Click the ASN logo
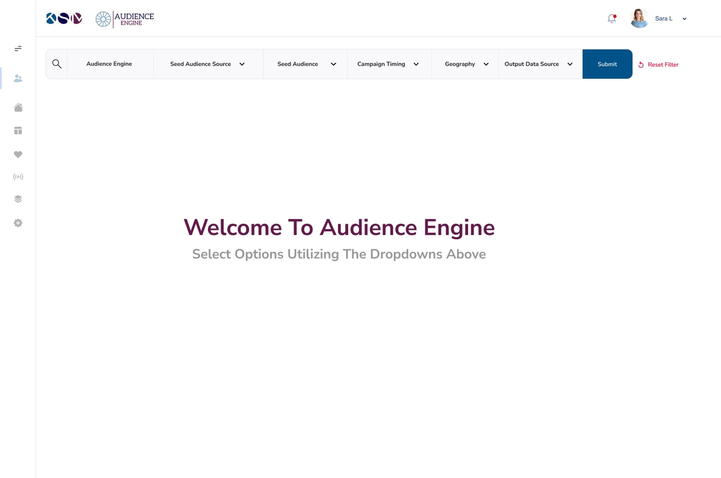Image resolution: width=721 pixels, height=478 pixels. pos(64,19)
